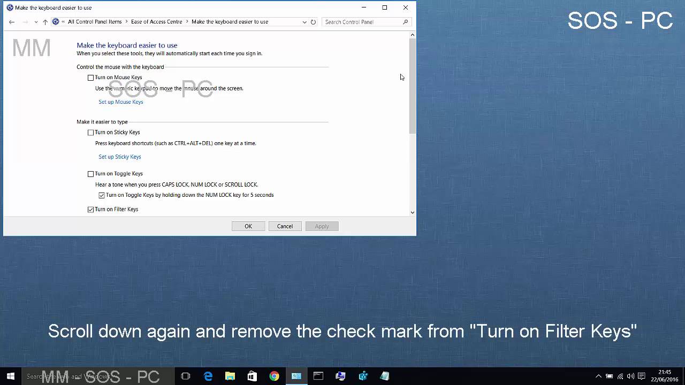
Task: Open the blue cube taskbar app
Action: coord(363,376)
